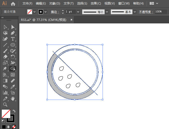This screenshot has width=169, height=129.
Task: Click the control bar stroke swatch
Action: 41,12
